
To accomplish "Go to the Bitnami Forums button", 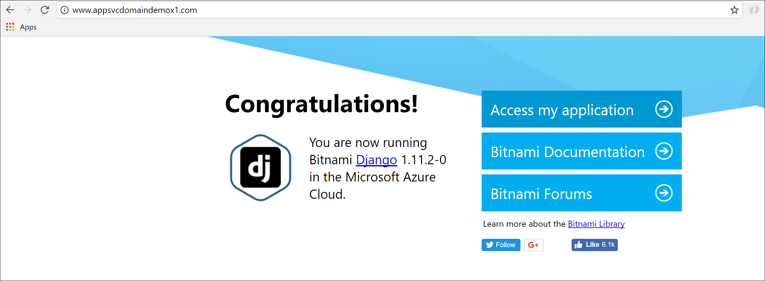I will (541, 194).
